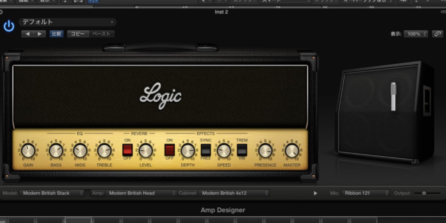
Task: Close the plug-in window with X button
Action: pyautogui.click(x=1, y=12)
